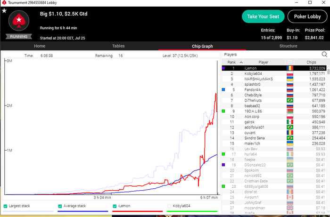The image size is (330, 217).
Task: Click the PokerStars title bar icon
Action: click(x=4, y=3)
